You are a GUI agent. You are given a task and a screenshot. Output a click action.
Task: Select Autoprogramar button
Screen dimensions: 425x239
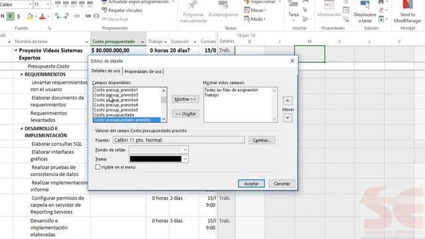[224, 9]
